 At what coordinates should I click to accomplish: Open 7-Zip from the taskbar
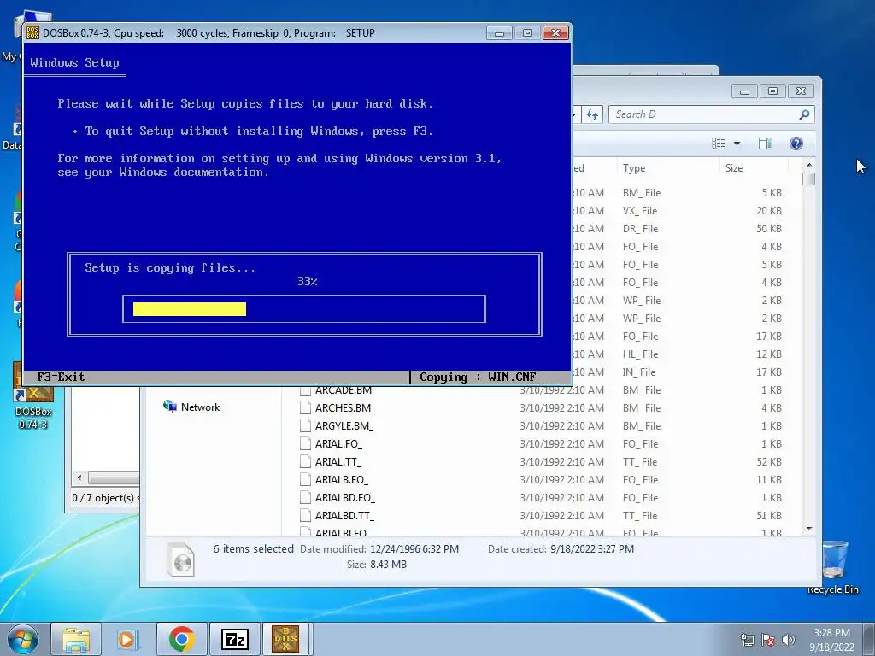pyautogui.click(x=234, y=639)
